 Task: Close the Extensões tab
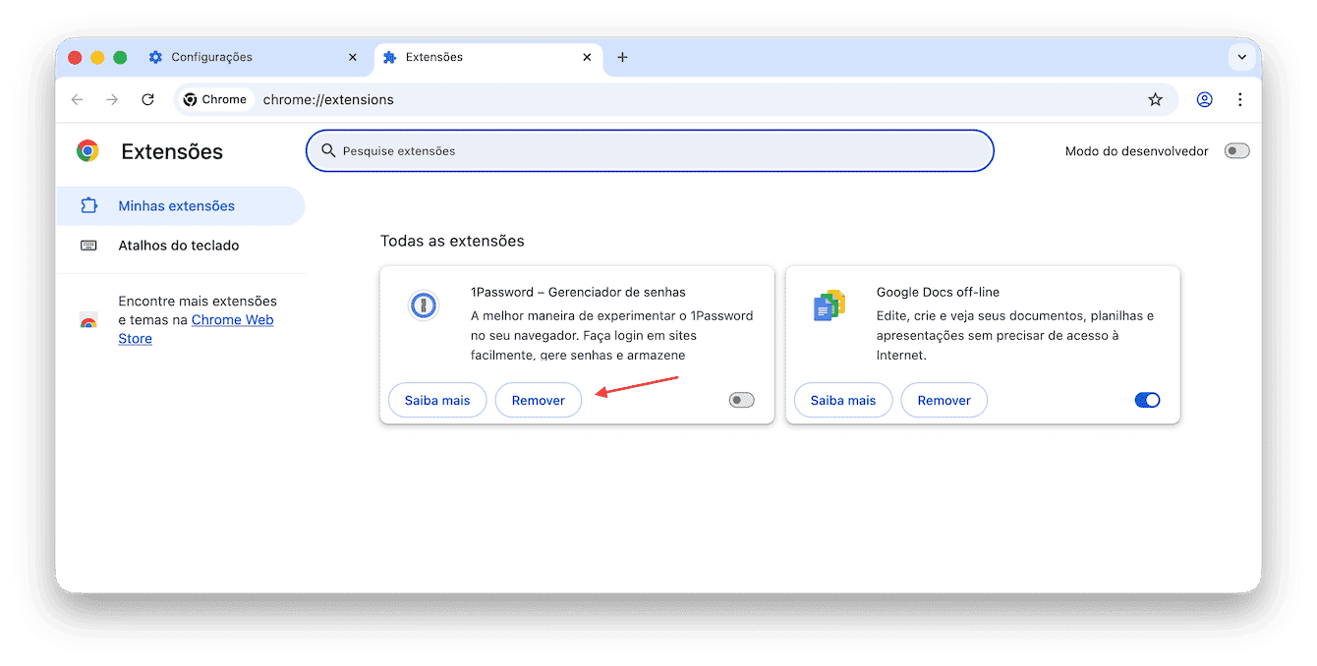click(587, 57)
